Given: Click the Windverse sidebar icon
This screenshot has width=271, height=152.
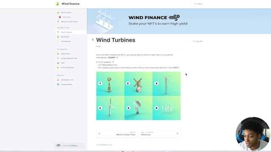Looking at the screenshot, I should [x=58, y=37].
